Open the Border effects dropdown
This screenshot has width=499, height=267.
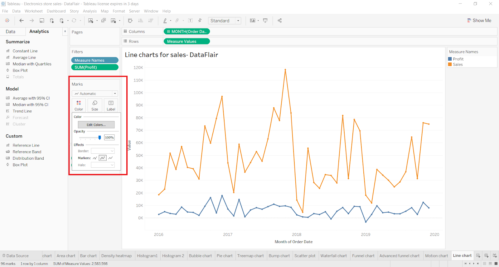click(103, 151)
